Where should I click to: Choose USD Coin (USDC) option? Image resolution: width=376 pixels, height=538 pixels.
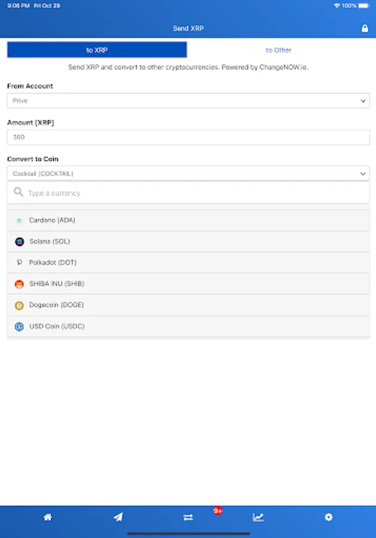click(x=57, y=326)
